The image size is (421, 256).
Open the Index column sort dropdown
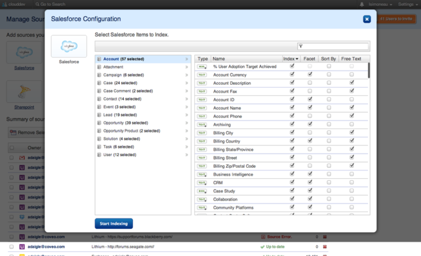(297, 59)
